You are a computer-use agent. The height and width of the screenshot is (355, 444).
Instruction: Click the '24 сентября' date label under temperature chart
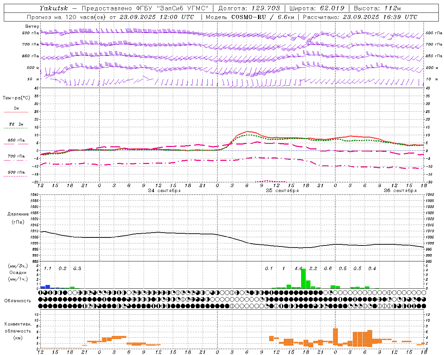pos(164,191)
